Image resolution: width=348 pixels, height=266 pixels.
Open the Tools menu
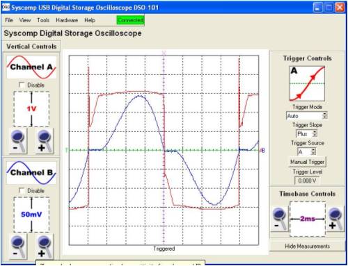tap(43, 20)
